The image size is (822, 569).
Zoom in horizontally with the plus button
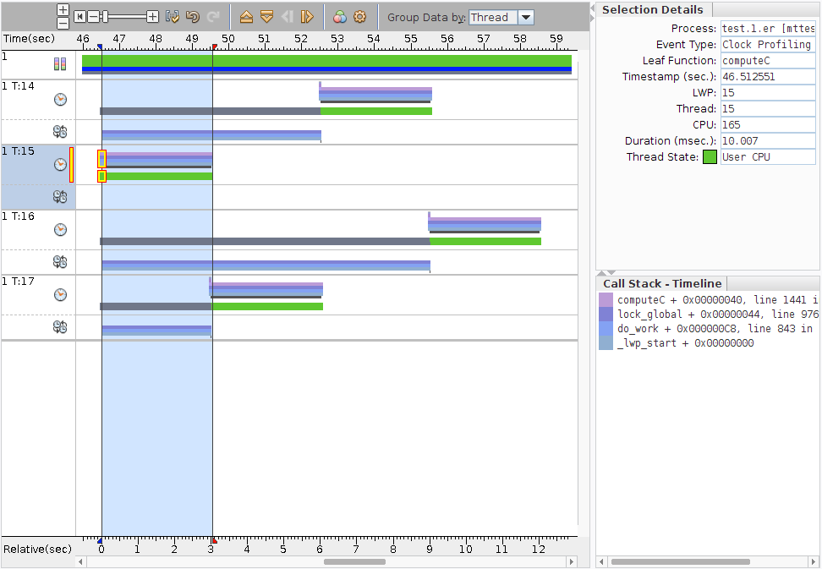point(152,17)
